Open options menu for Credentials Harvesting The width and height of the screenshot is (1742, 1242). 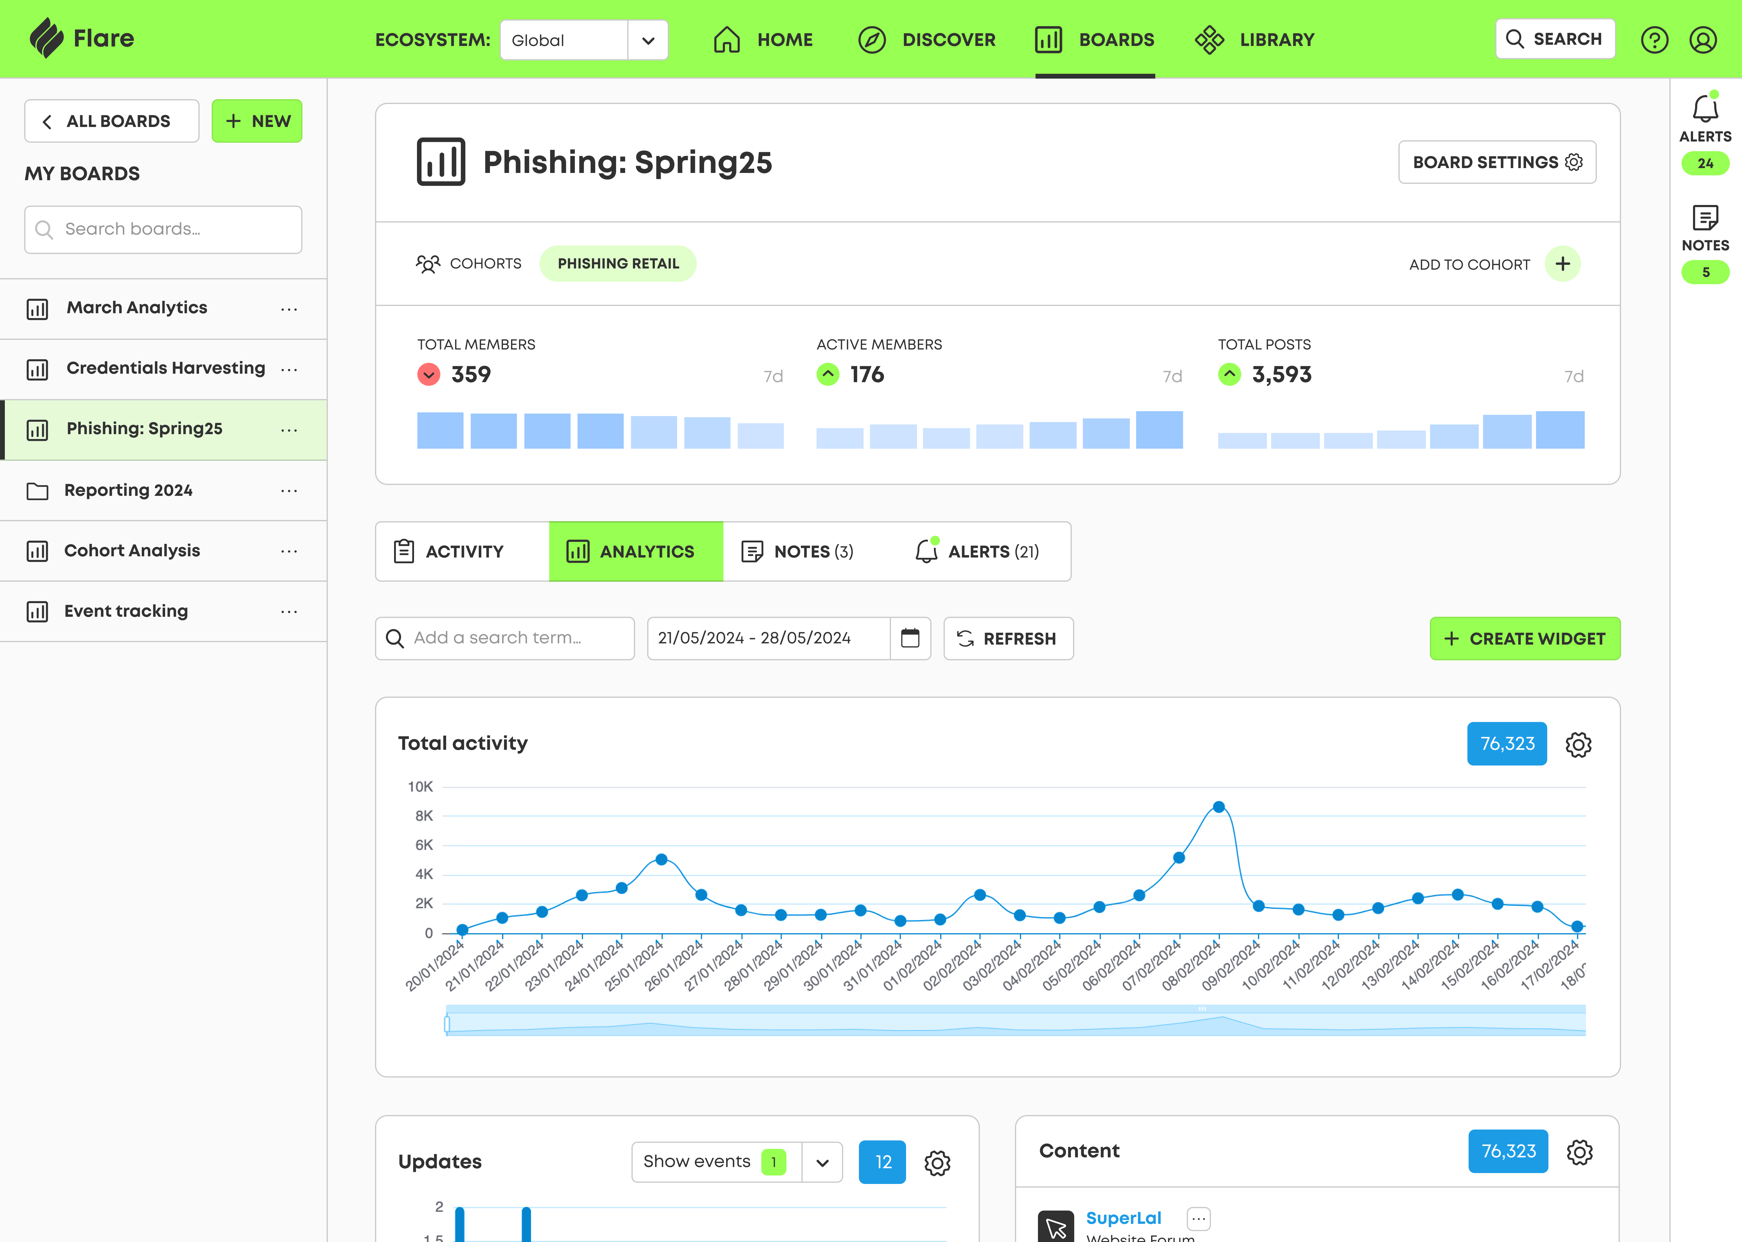(x=289, y=369)
